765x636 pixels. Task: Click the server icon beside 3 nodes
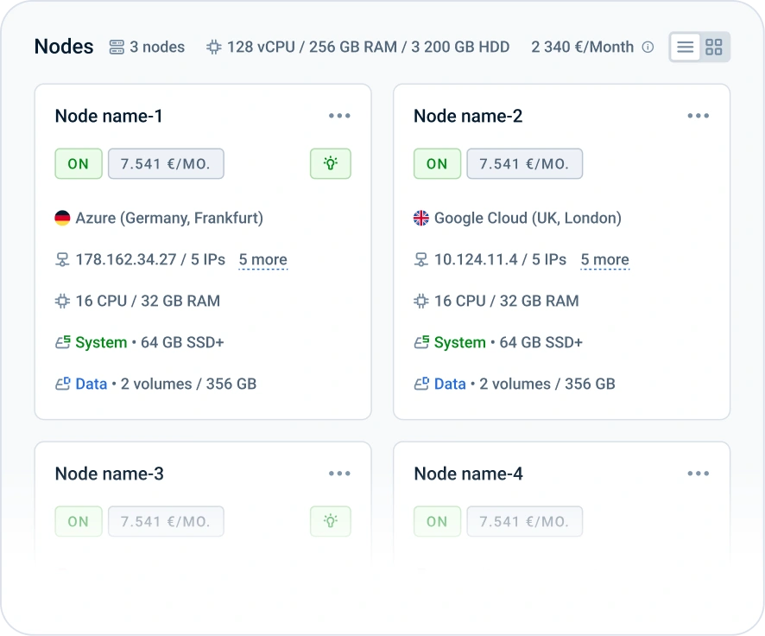pos(117,47)
